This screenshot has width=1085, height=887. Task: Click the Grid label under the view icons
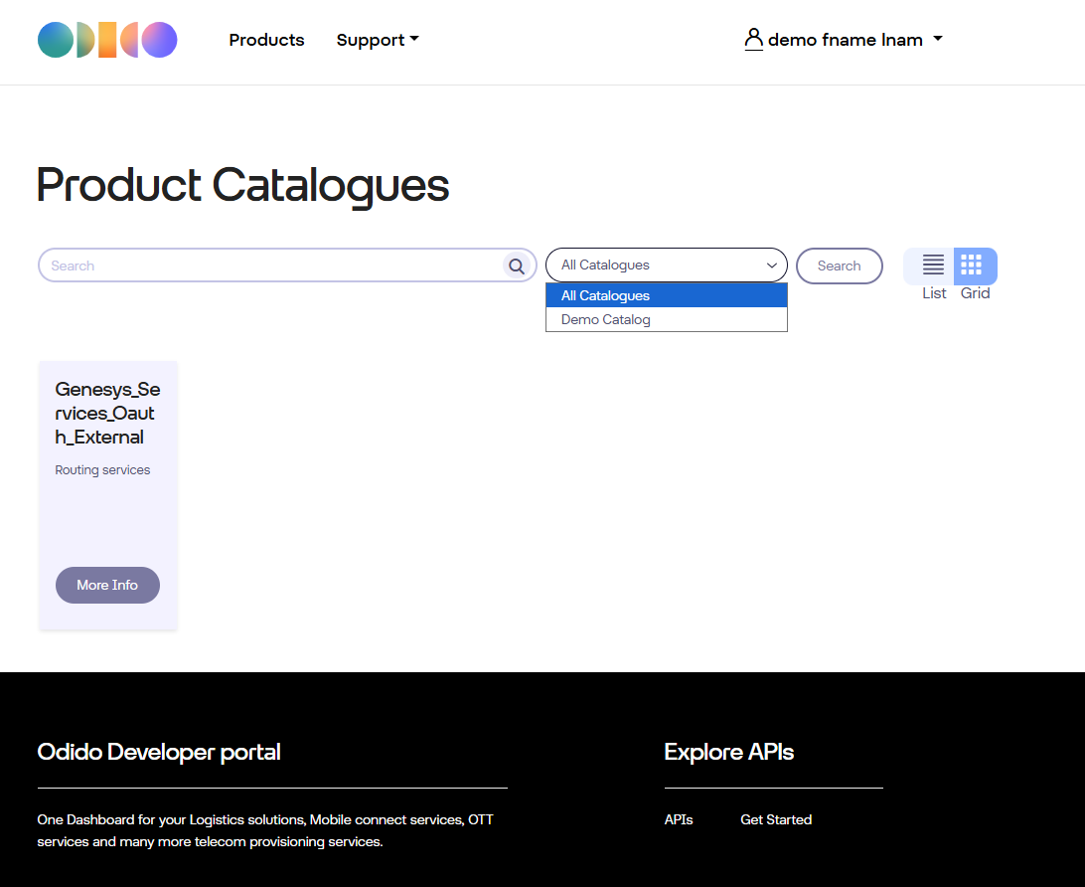(975, 293)
